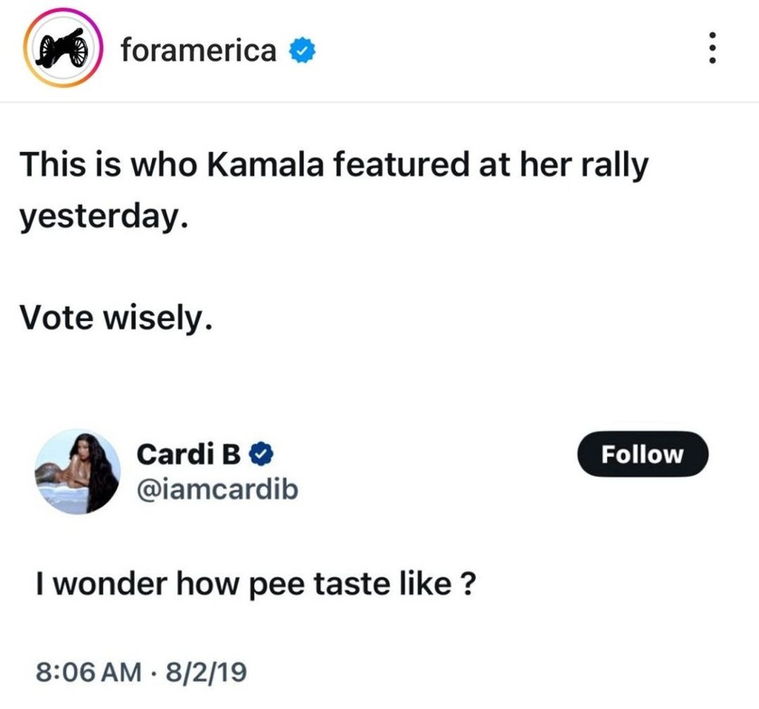Click the question mark ending the tweet
759x709 pixels.
pos(468,584)
